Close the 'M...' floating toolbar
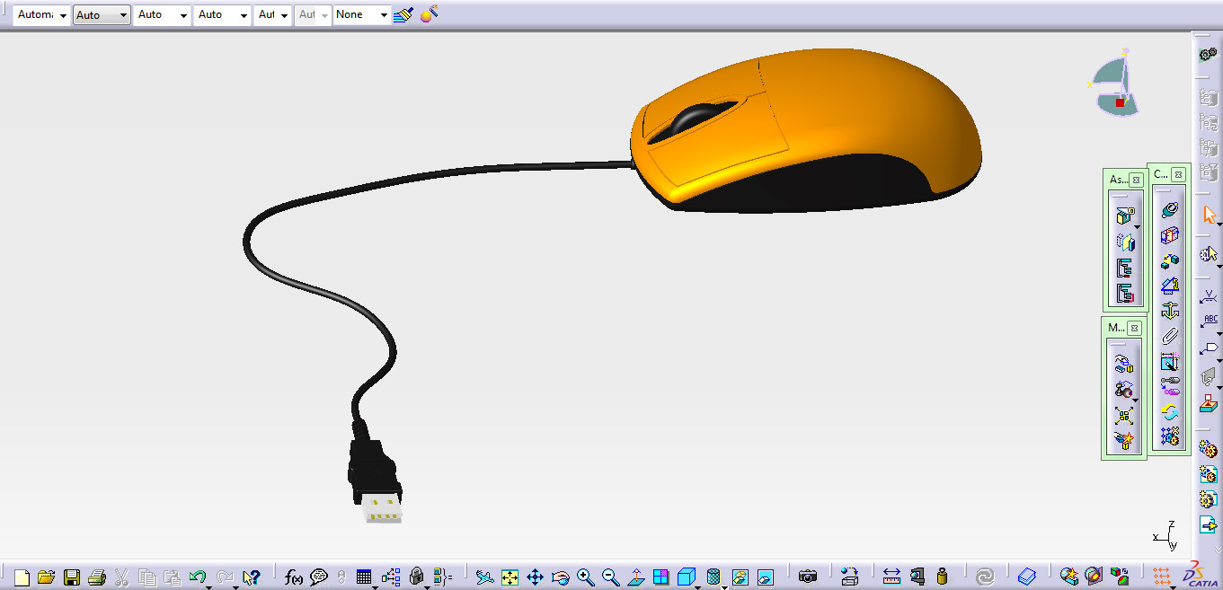 coord(1134,328)
